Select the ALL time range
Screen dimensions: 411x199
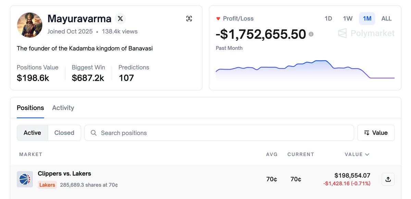tap(386, 18)
